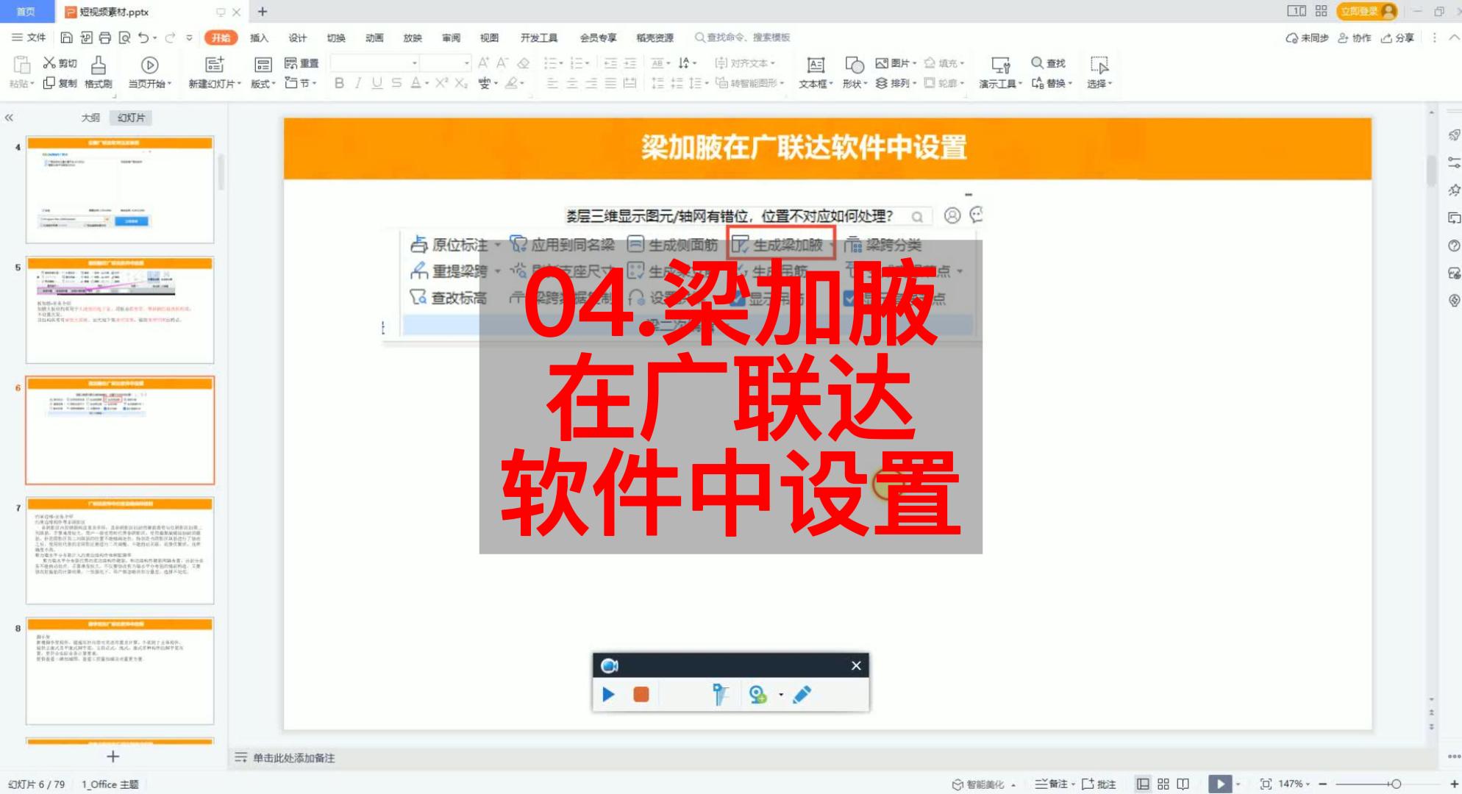Click the blue pencil icon in recorder toolbar

coord(802,694)
